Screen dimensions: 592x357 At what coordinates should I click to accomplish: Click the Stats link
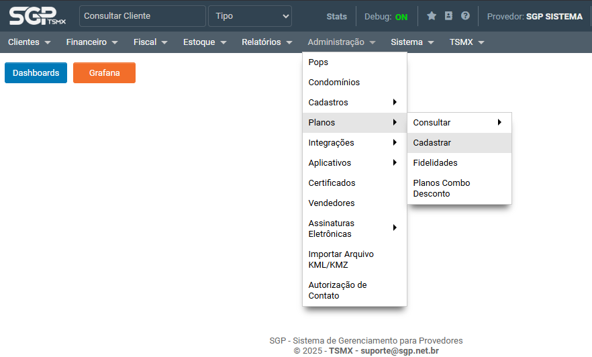337,17
